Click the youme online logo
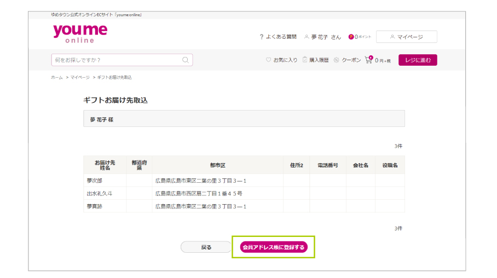The image size is (497, 278). coord(80,33)
